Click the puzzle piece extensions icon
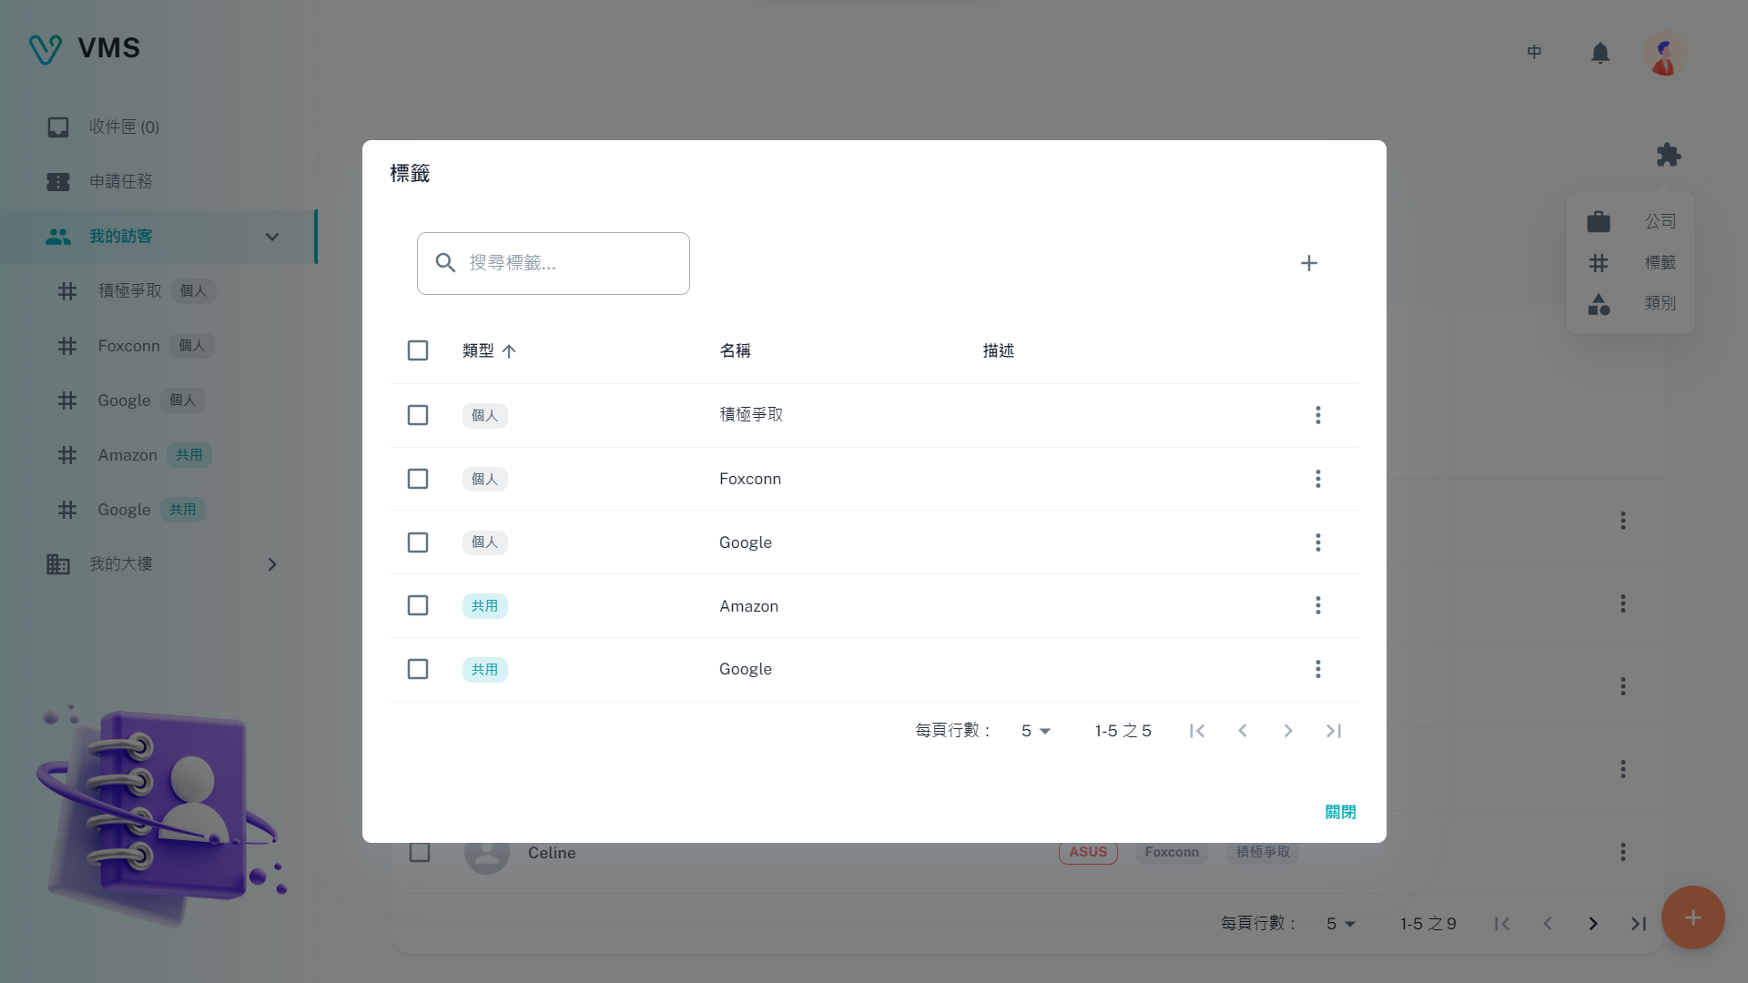The width and height of the screenshot is (1748, 983). pyautogui.click(x=1668, y=155)
